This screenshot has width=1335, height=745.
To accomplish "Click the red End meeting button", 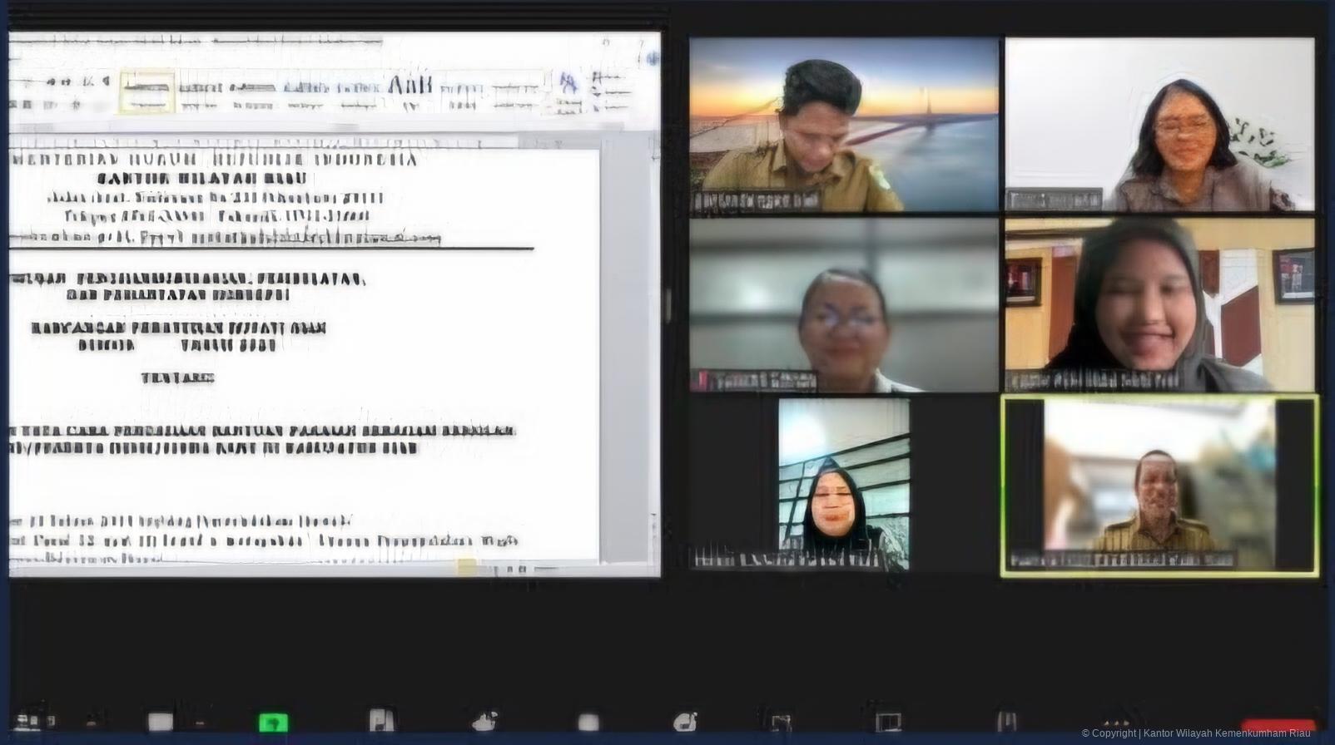I will pyautogui.click(x=1278, y=726).
